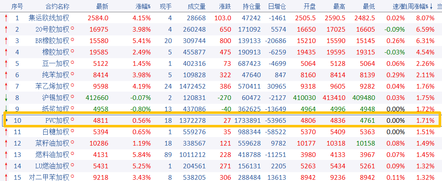This screenshot has height=181, width=442.
Task: Select the PVC加权 contract name
Action: tap(57, 121)
